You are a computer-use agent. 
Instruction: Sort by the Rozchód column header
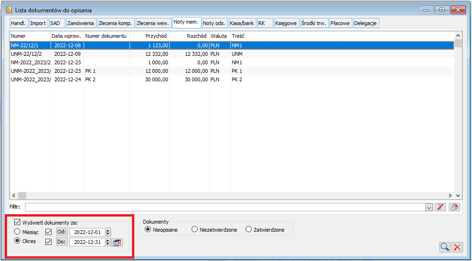pyautogui.click(x=189, y=36)
